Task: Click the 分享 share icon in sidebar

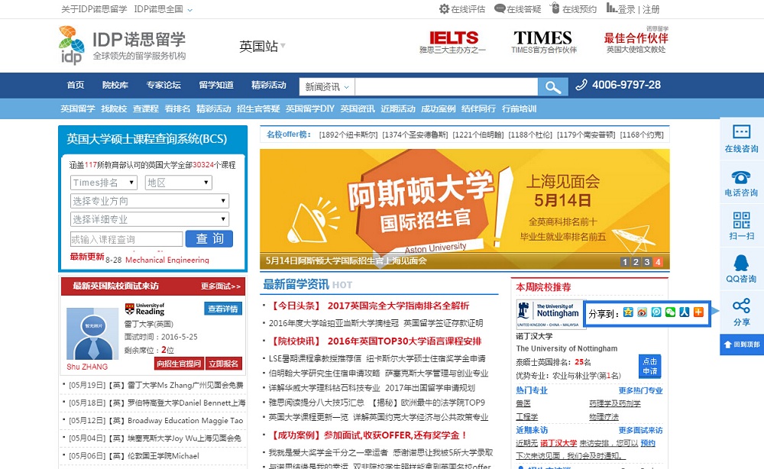Action: 741,306
